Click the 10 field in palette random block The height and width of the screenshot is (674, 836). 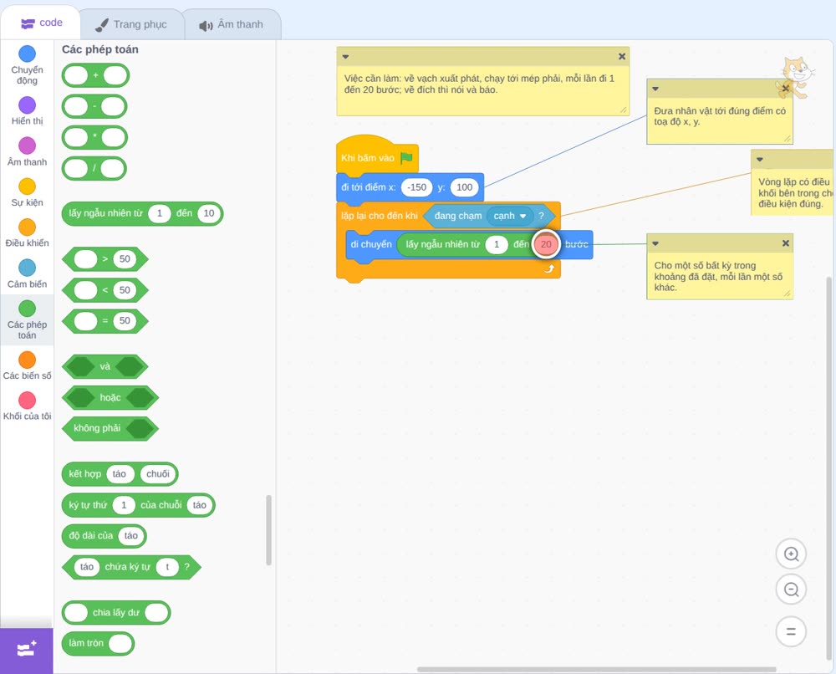pos(208,213)
